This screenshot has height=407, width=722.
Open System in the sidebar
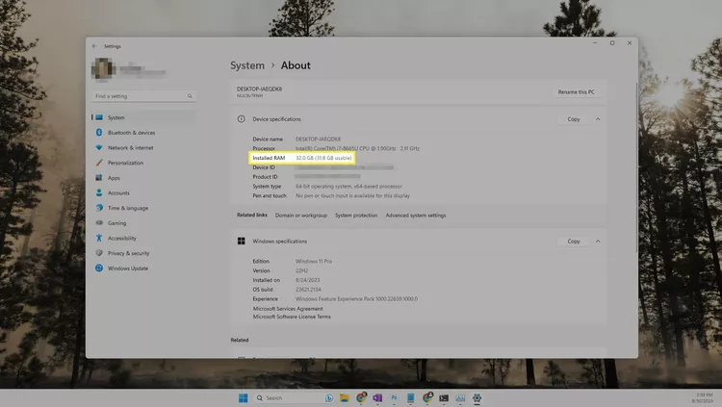click(x=143, y=117)
